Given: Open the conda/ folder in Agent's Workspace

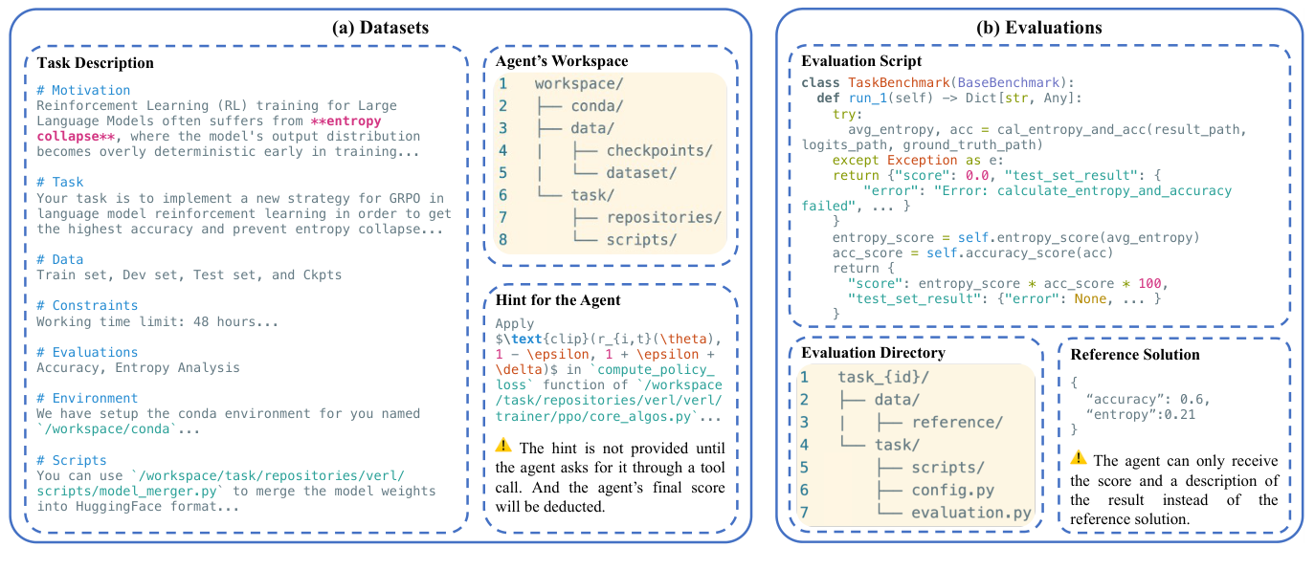Looking at the screenshot, I should coord(599,106).
